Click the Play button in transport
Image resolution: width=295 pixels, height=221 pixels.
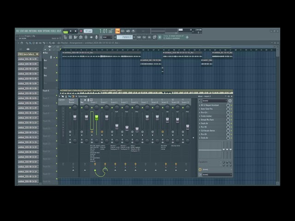(71, 31)
